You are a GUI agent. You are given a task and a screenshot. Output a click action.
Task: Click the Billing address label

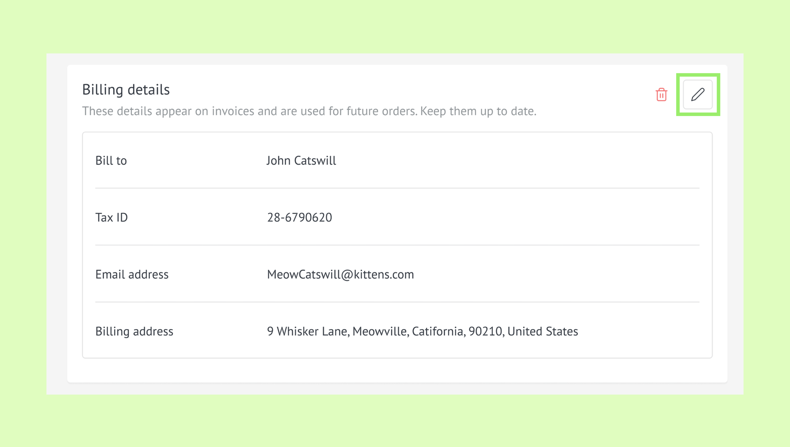point(134,331)
